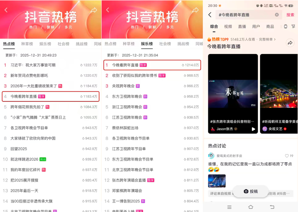The height and width of the screenshot is (212, 298).
Task: Tap green 挑战 badge on 就这样跳进2026
Action: pos(43,159)
